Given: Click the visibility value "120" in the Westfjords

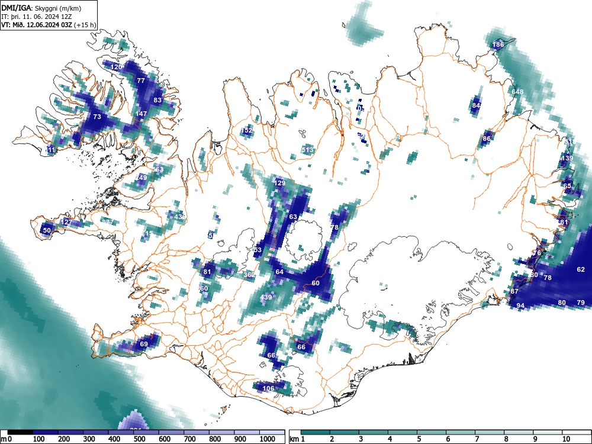Looking at the screenshot, I should point(116,67).
